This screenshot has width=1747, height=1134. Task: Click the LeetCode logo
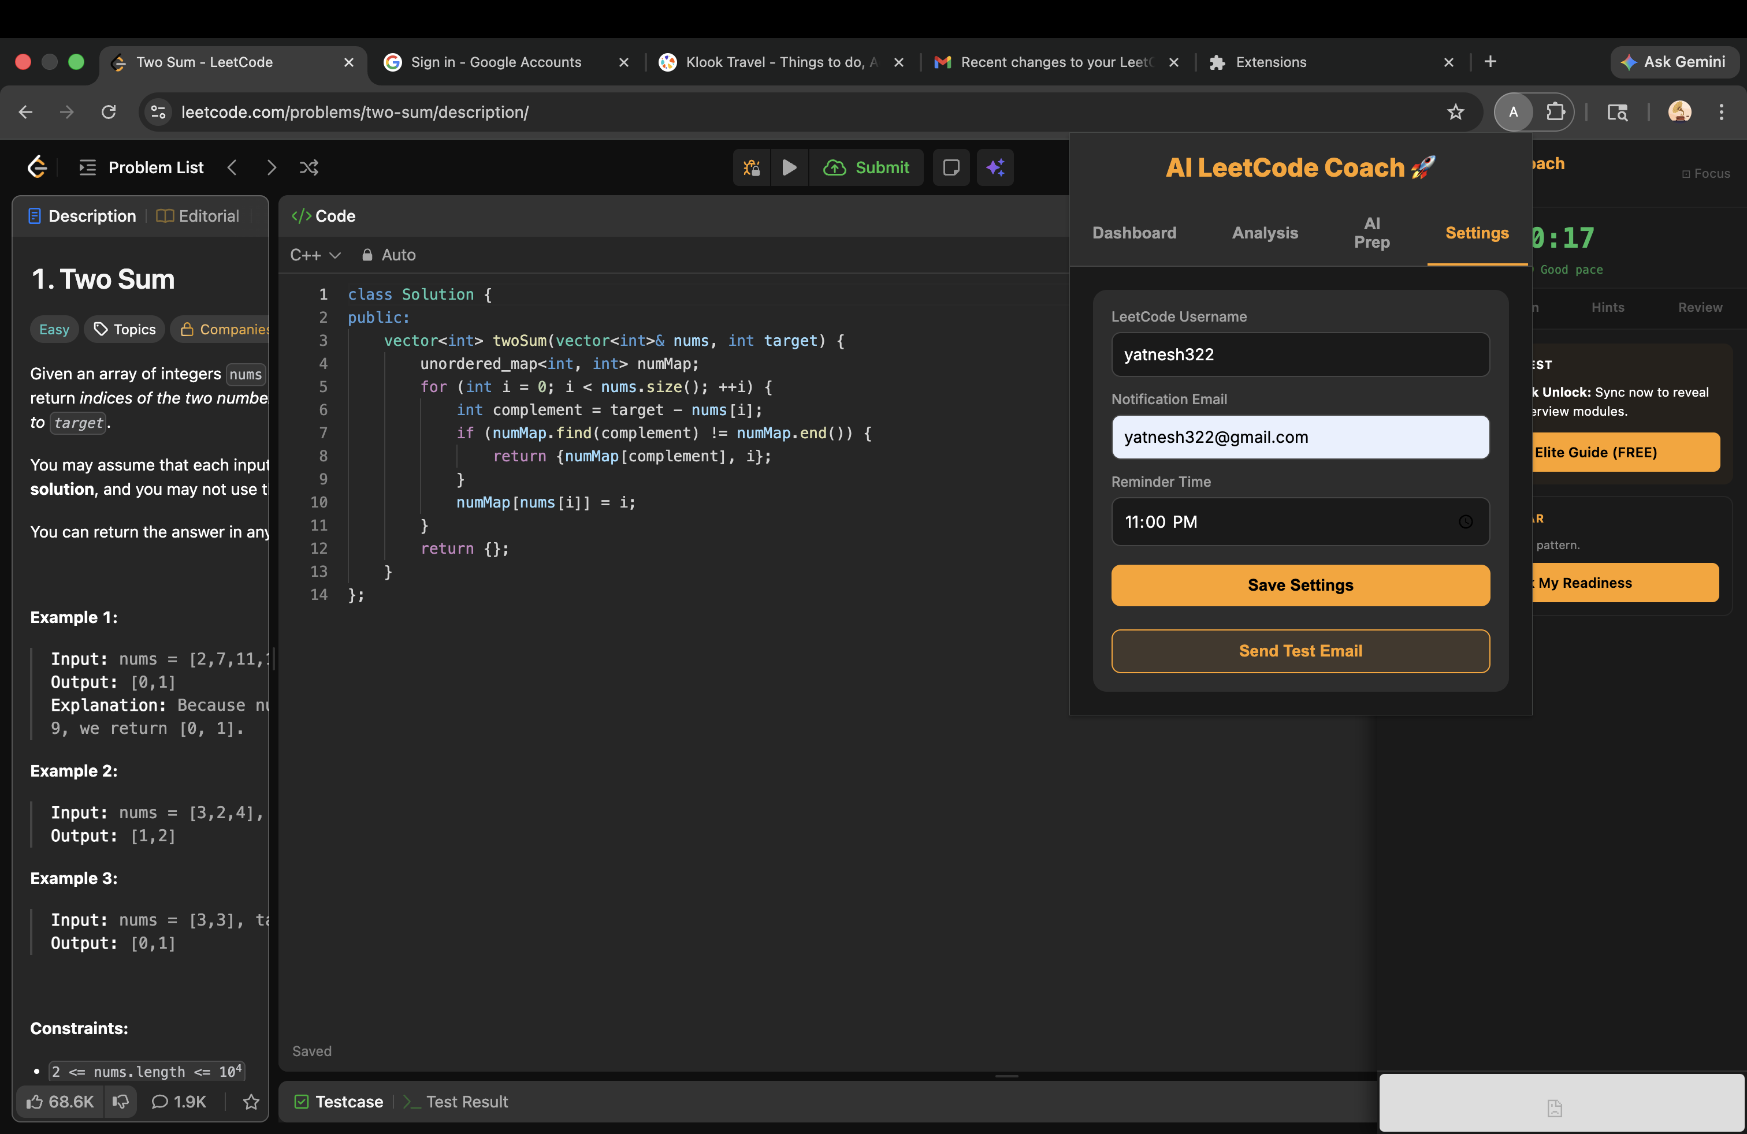[36, 166]
